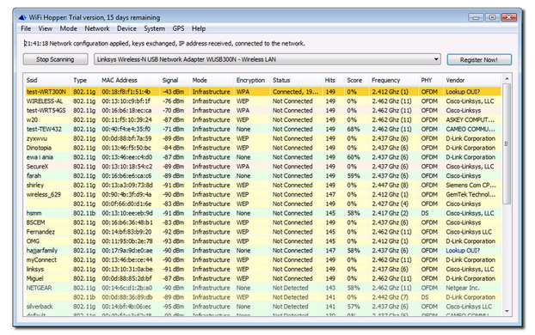
Task: Select the hajjarfamily network row
Action: (263, 251)
